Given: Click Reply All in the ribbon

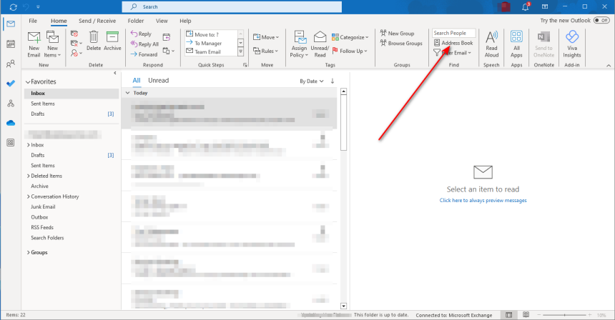Looking at the screenshot, I should pos(144,44).
